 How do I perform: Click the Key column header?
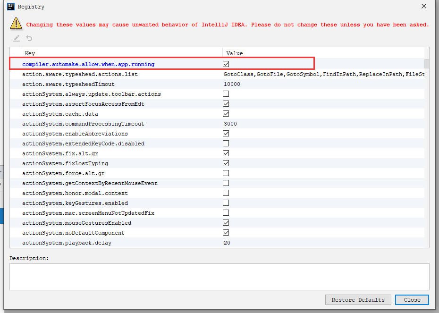[122, 53]
